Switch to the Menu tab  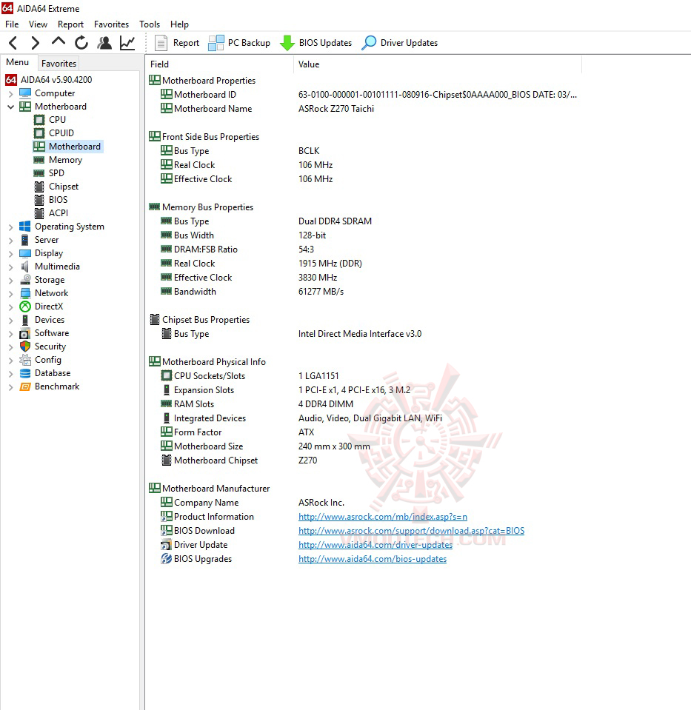(18, 62)
